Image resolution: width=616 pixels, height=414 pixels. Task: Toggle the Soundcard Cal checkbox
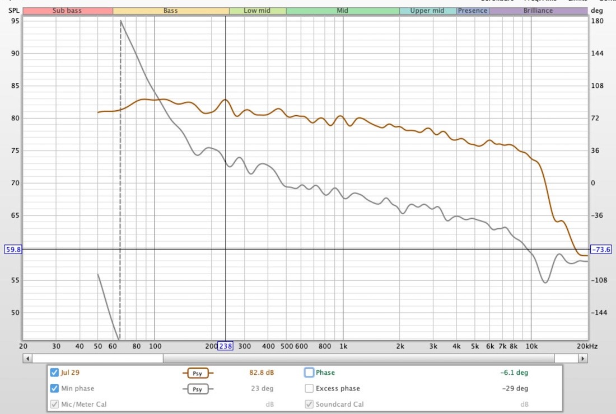coord(309,404)
